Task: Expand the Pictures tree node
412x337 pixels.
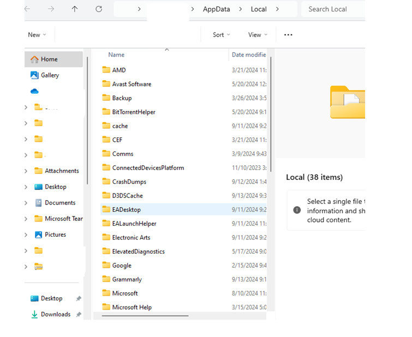Action: tap(26, 235)
